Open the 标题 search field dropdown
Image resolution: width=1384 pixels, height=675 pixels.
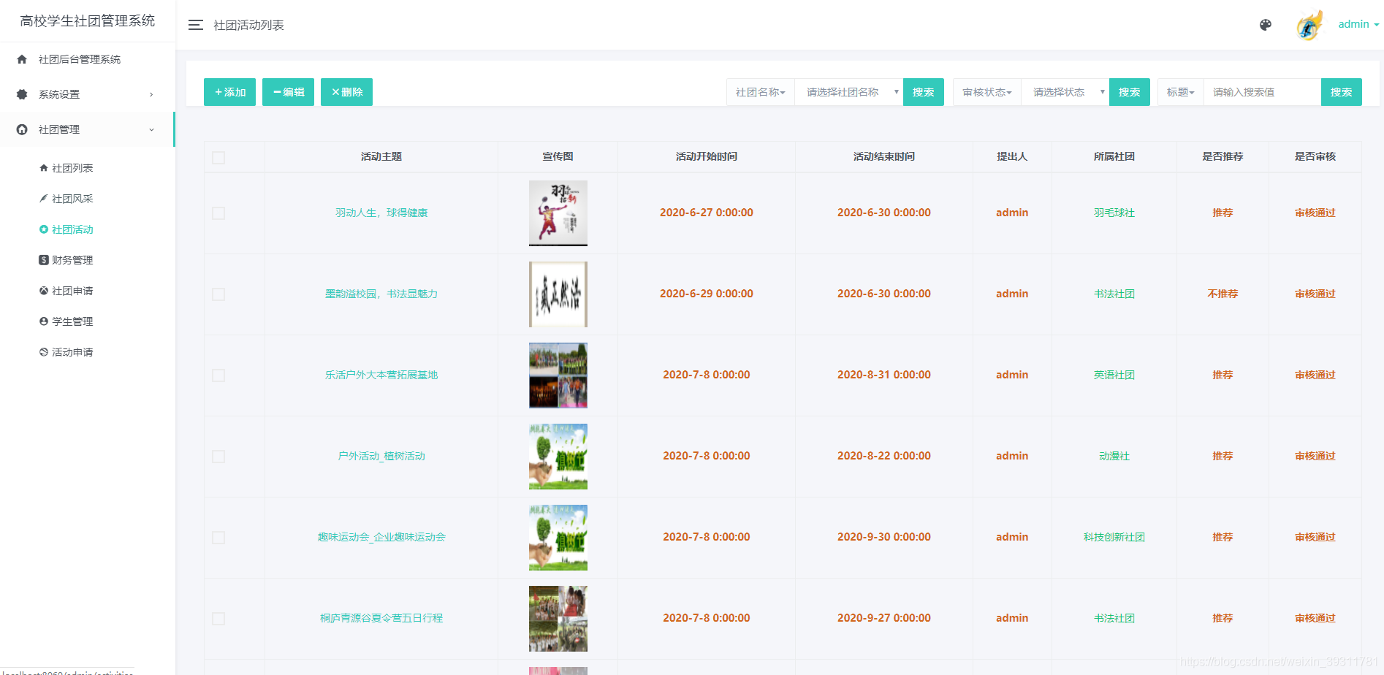pyautogui.click(x=1180, y=92)
